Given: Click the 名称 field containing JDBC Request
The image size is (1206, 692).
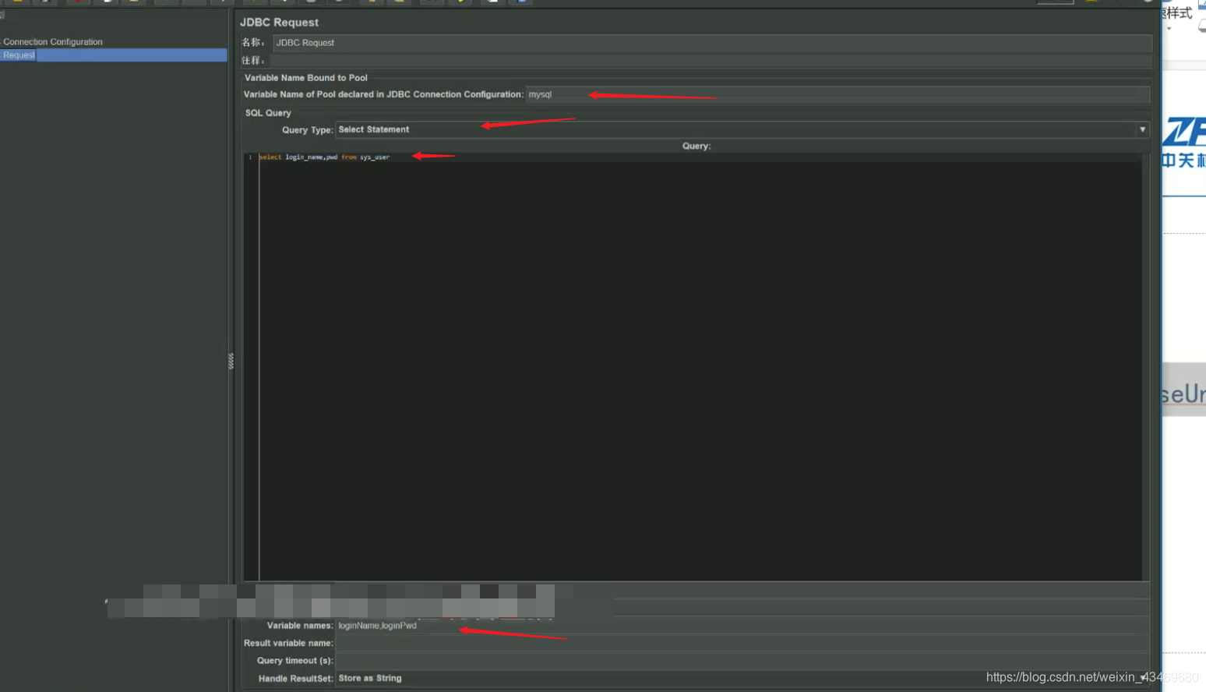Looking at the screenshot, I should point(712,43).
